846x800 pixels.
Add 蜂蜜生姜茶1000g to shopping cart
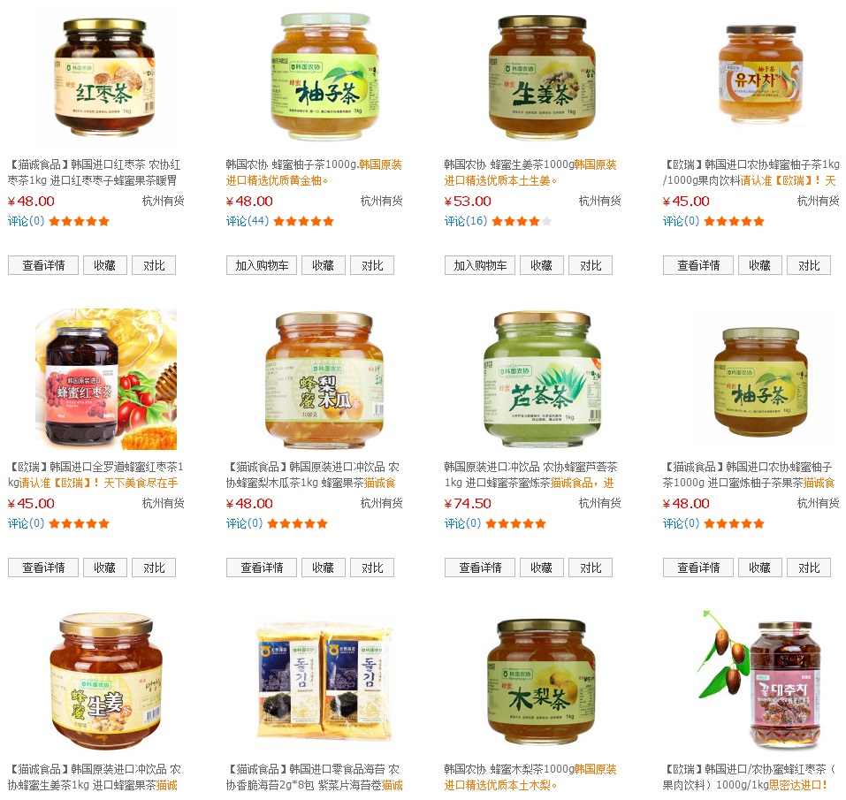tap(480, 265)
